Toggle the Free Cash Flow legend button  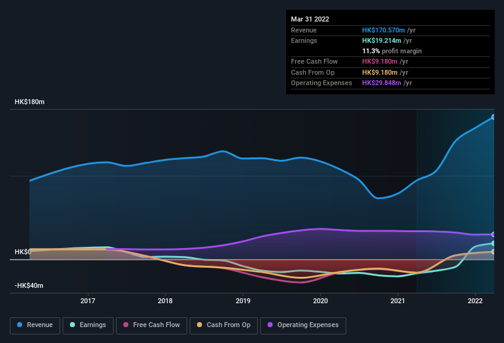pyautogui.click(x=152, y=325)
